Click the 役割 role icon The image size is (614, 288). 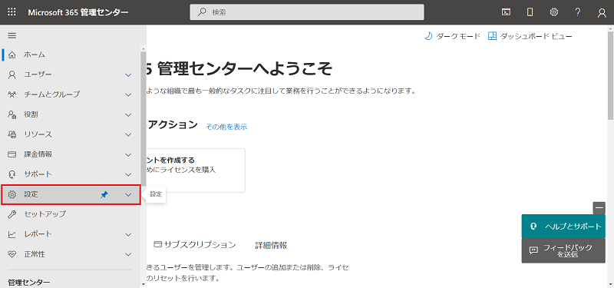12,114
